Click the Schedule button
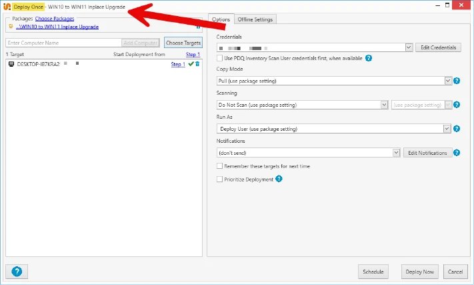The height and width of the screenshot is (285, 474). 373,272
